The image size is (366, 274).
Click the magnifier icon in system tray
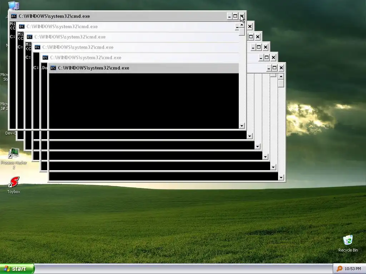coord(340,269)
